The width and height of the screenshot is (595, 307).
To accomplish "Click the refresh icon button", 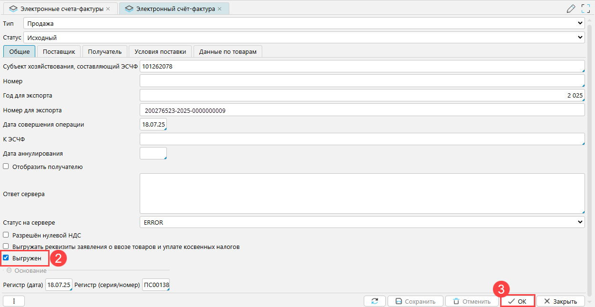I will [x=374, y=301].
